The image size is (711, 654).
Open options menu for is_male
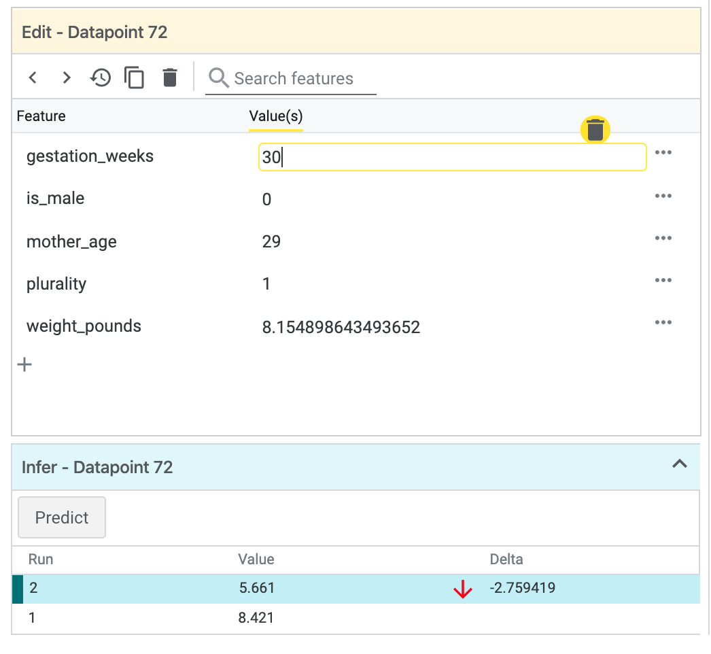pyautogui.click(x=663, y=196)
